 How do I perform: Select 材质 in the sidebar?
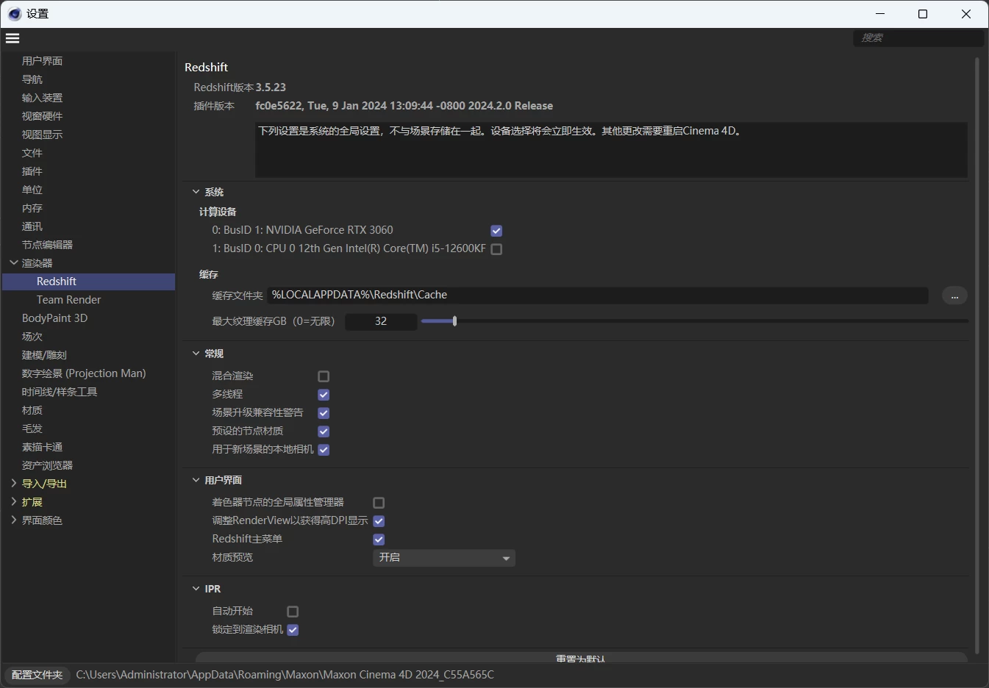point(32,410)
